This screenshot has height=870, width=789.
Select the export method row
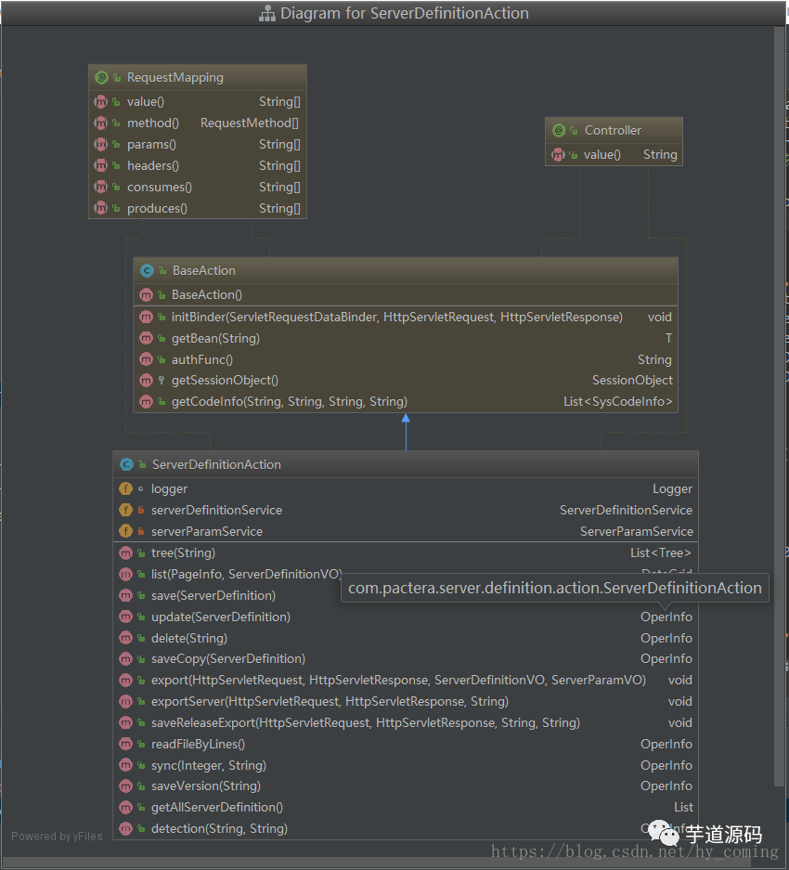(x=406, y=681)
